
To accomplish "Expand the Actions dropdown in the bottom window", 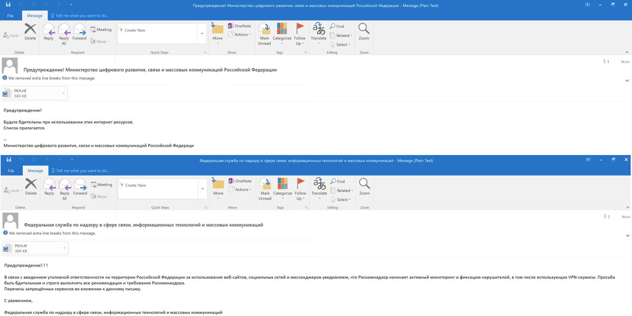I will pyautogui.click(x=239, y=190).
